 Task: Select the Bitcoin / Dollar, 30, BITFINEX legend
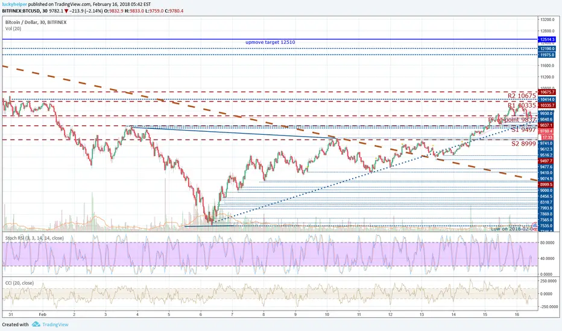(36, 22)
